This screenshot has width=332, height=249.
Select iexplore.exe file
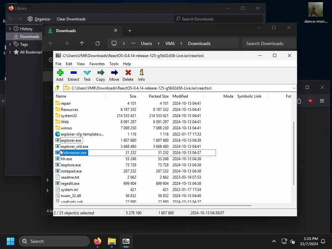(71, 165)
